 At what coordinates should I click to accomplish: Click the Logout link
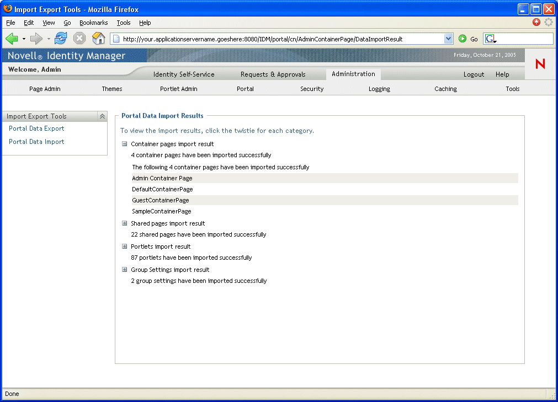coord(474,74)
